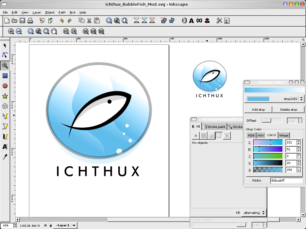Select the Selector arrow tool
Image resolution: width=306 pixels, height=229 pixels.
[5, 45]
